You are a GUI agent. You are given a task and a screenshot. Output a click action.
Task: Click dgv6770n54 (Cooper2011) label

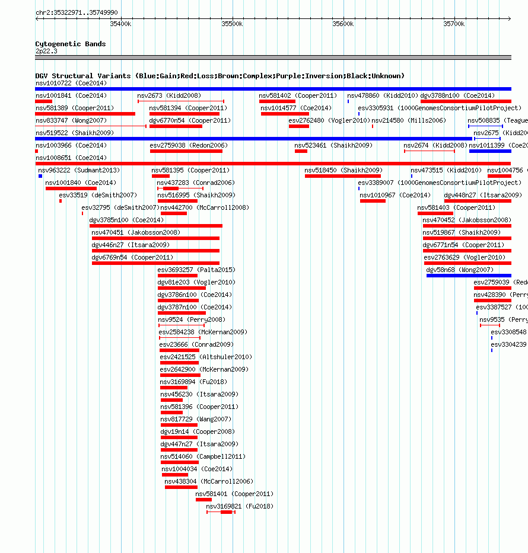pos(190,120)
